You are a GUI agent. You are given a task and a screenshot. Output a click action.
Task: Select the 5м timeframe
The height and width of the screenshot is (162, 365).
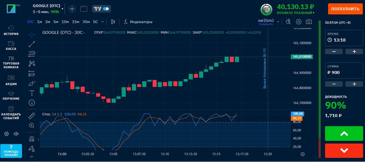[56, 22]
